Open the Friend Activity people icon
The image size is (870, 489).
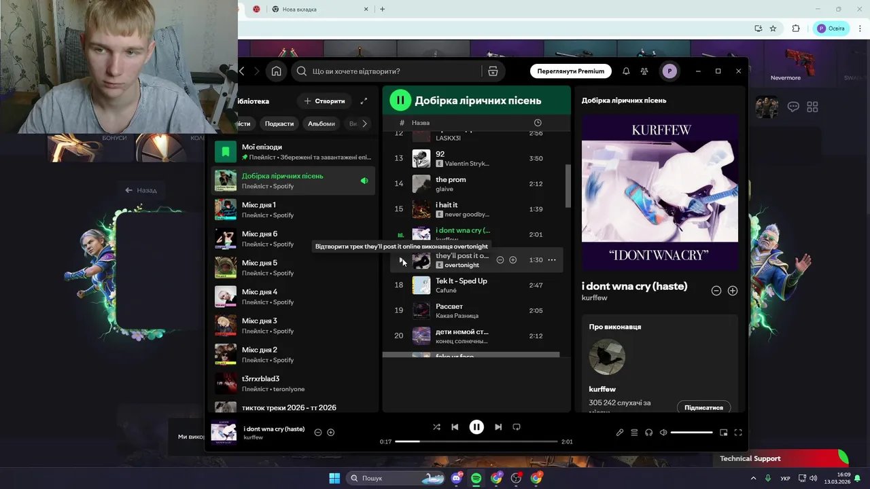644,71
